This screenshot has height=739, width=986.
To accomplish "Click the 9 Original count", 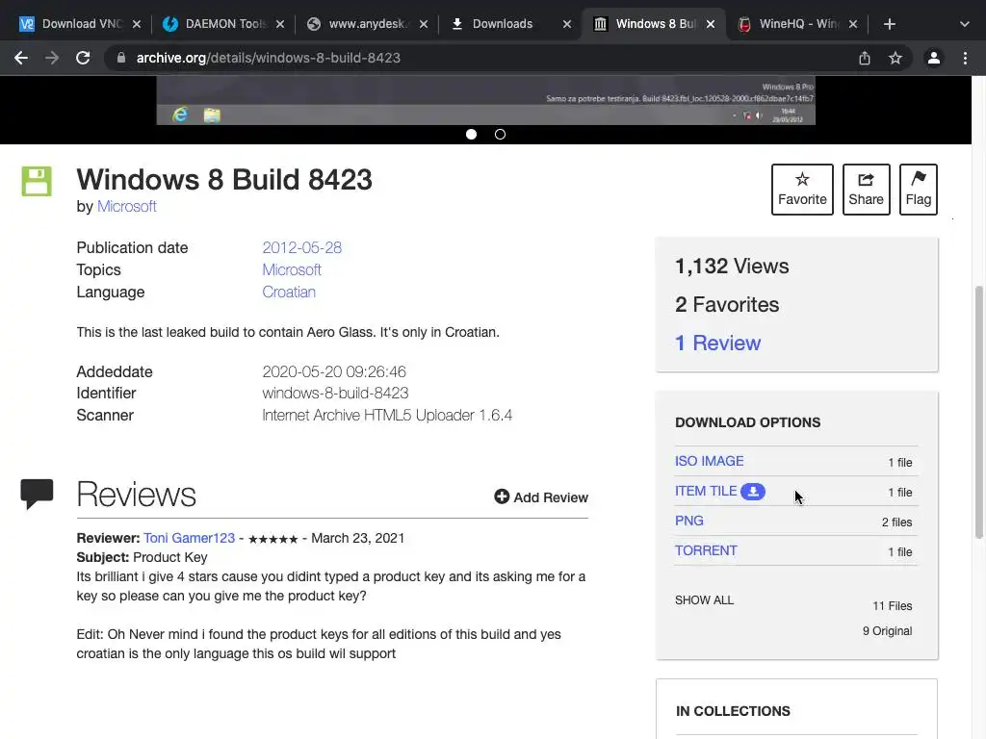I will [887, 631].
